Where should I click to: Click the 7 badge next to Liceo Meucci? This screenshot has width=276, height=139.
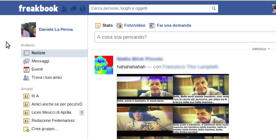[82, 113]
